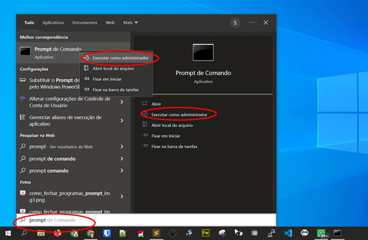Choose 'Executar como administrador' in context menu

(x=121, y=58)
